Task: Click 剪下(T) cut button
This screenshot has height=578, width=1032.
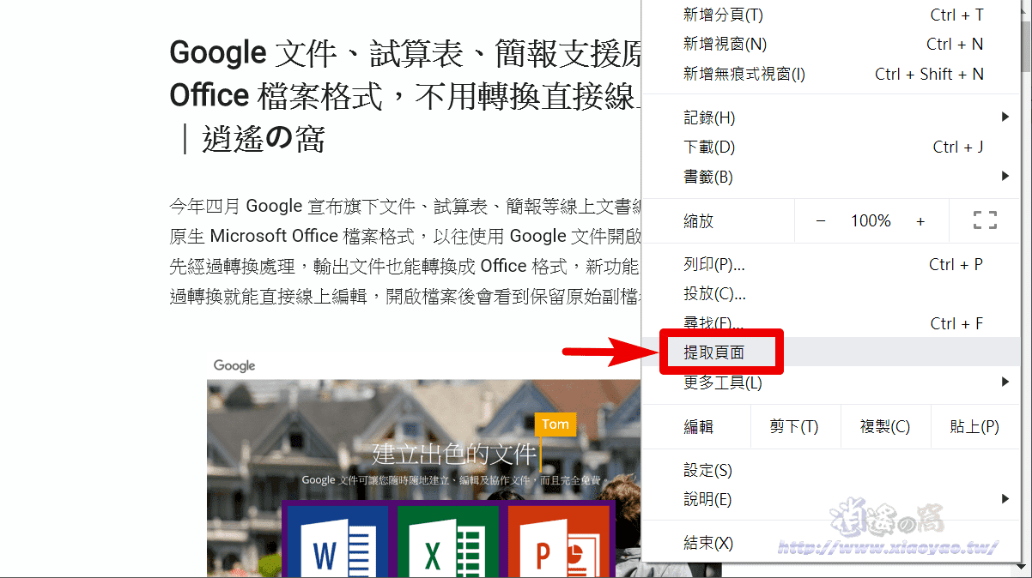Action: (x=794, y=426)
